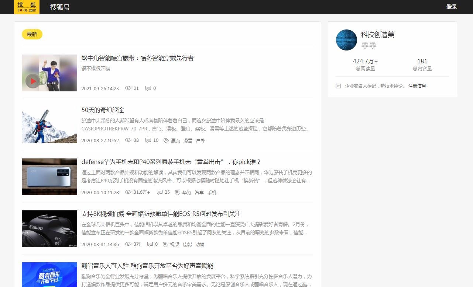This screenshot has width=473, height=287.
Task: Select the 滑雪 tag
Action: (188, 140)
